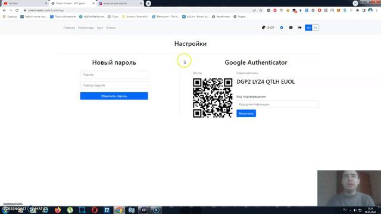
Task: Open the Chrome profile avatar
Action: point(370,10)
